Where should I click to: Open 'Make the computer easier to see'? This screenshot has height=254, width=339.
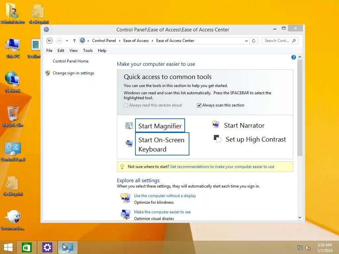[162, 212]
